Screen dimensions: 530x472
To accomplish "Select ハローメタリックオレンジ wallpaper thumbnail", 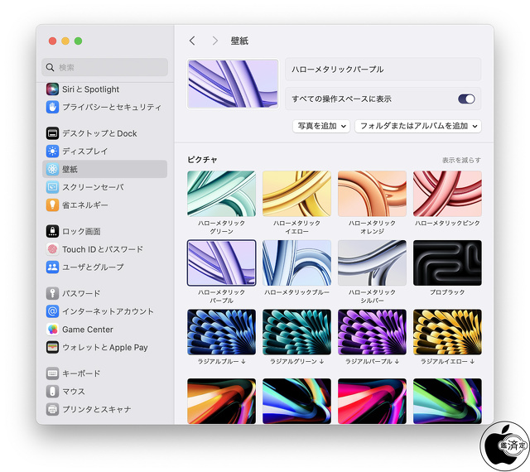I will [x=372, y=194].
